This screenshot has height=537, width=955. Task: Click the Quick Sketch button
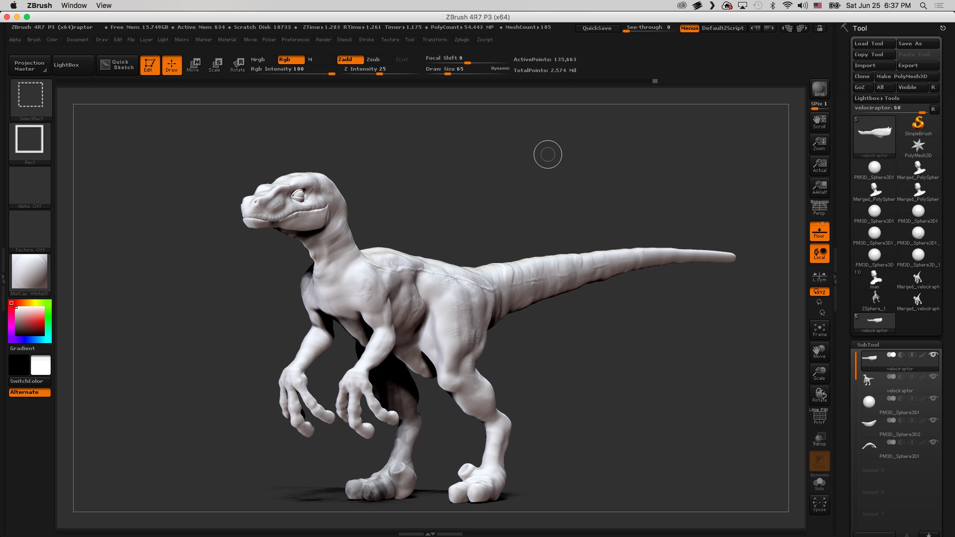(x=117, y=65)
